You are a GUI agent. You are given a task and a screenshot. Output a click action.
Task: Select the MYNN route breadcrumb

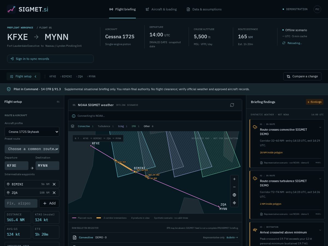[92, 77]
